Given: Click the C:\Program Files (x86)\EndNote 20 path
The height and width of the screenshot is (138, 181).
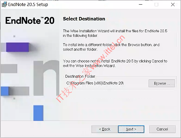Looking at the screenshot, I should tap(95, 83).
